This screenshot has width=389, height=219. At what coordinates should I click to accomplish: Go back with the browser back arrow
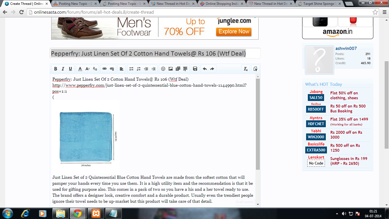coord(5,12)
